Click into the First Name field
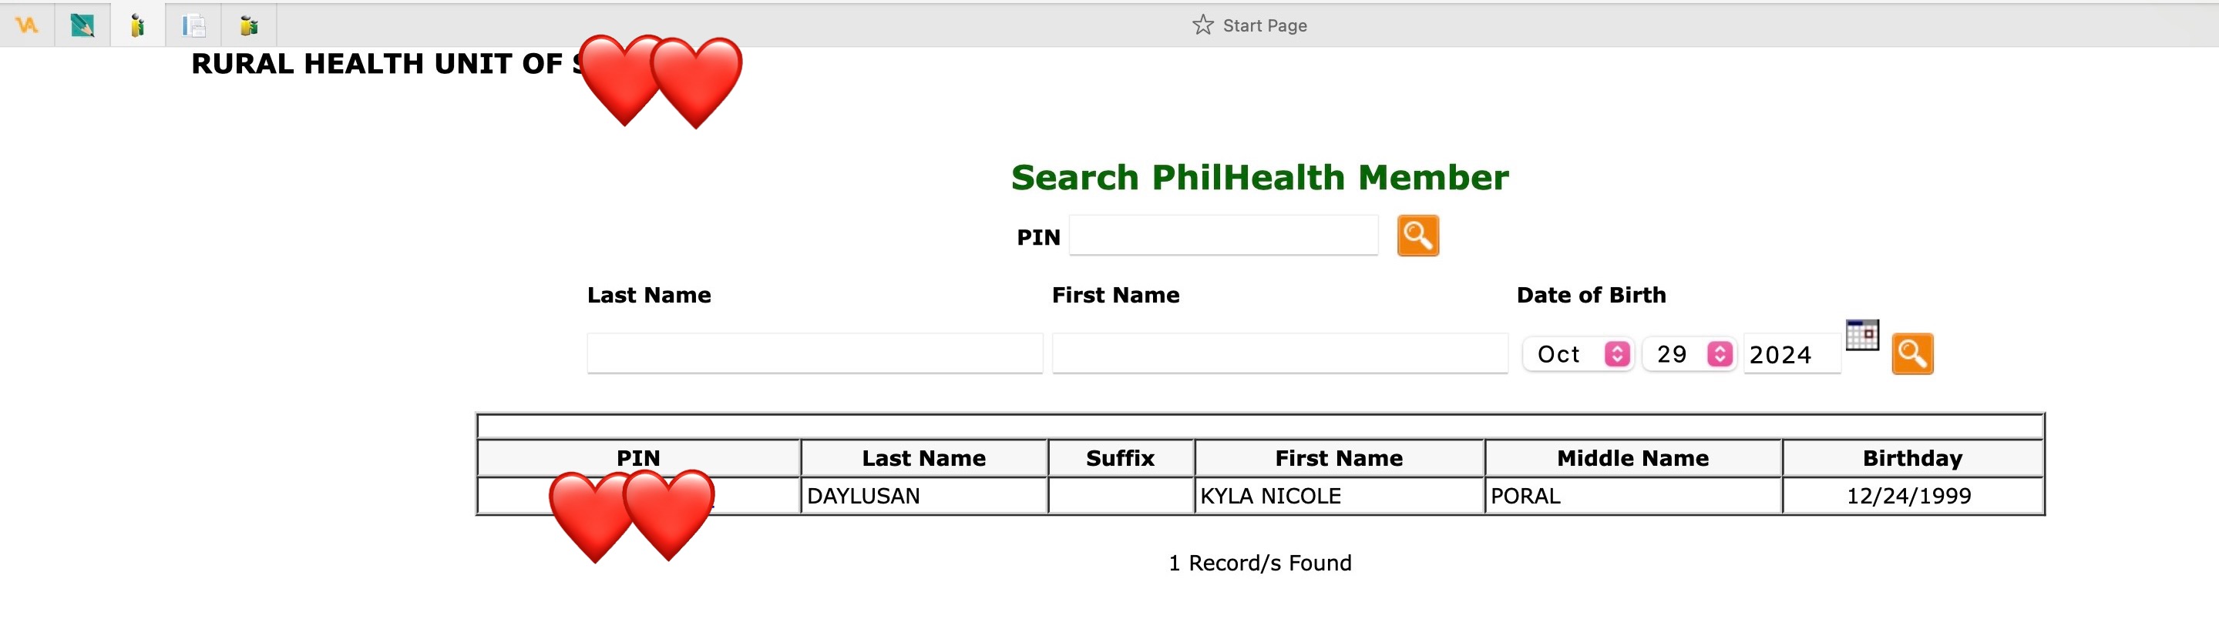The image size is (2219, 619). (1279, 354)
